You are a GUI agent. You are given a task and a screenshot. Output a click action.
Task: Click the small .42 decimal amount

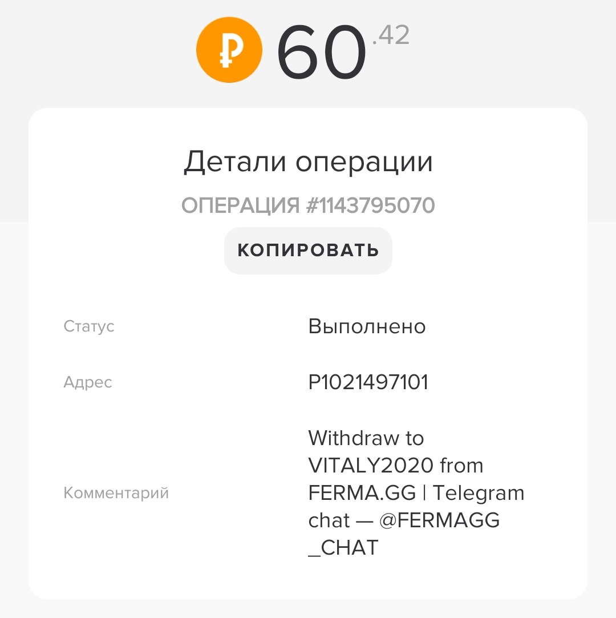pos(391,36)
